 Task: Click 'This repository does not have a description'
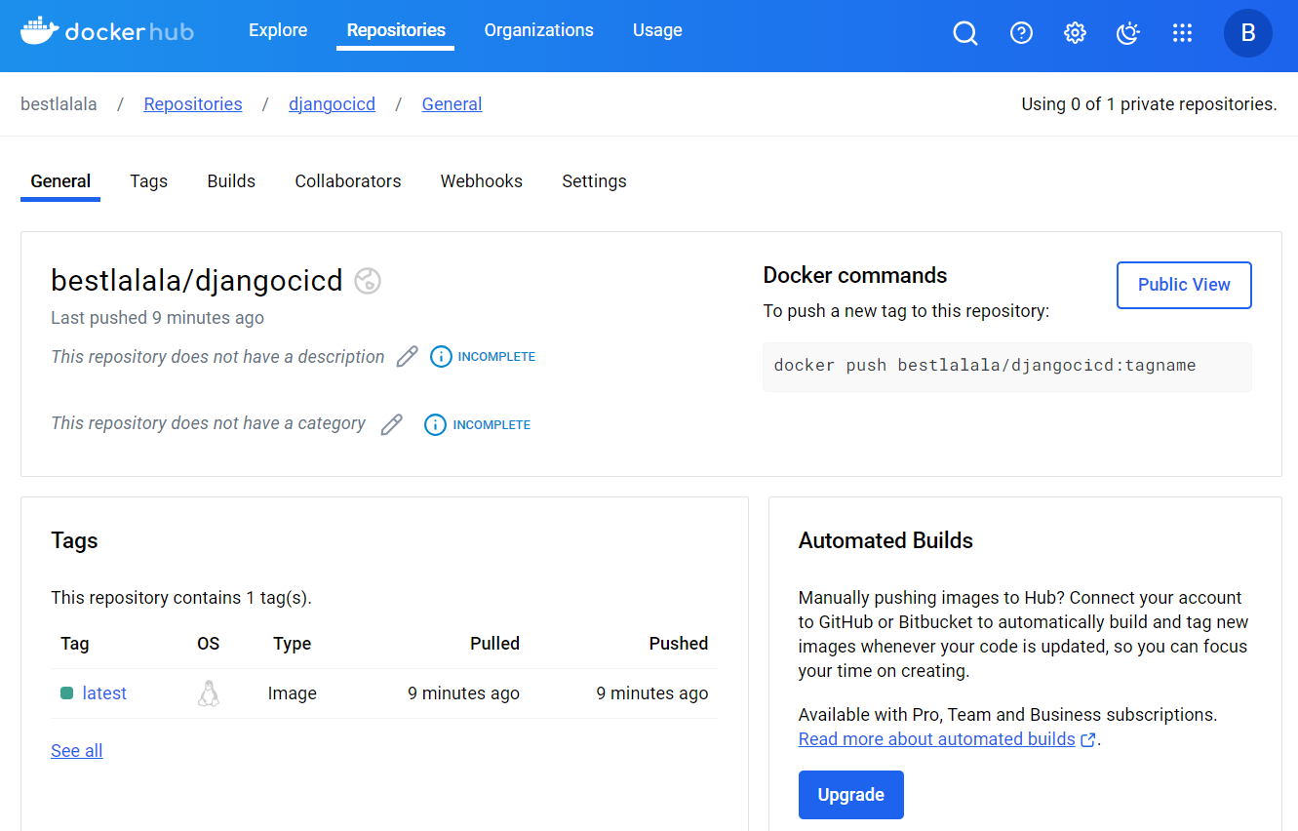pos(217,357)
